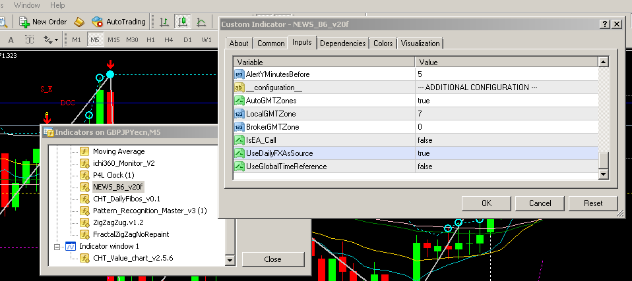Edit the AlertYMinutesBefore value 5
Screen dimensions: 632x281
(506, 74)
